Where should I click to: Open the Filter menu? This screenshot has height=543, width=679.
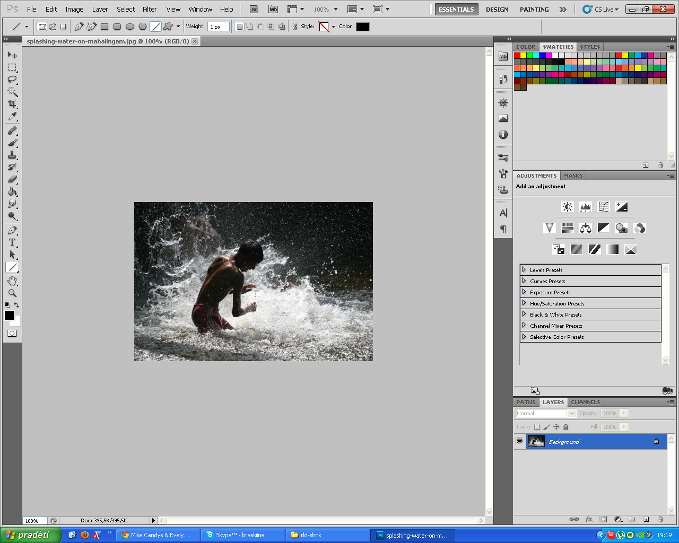pyautogui.click(x=150, y=9)
